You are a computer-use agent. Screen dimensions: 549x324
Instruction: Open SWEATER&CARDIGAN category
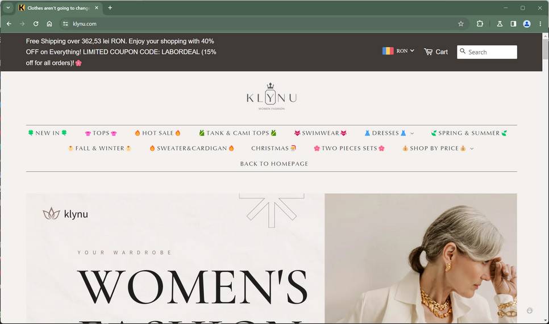coord(192,148)
